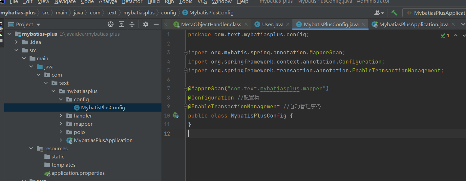Open the Build menu
This screenshot has height=181, width=466.
point(154,2)
